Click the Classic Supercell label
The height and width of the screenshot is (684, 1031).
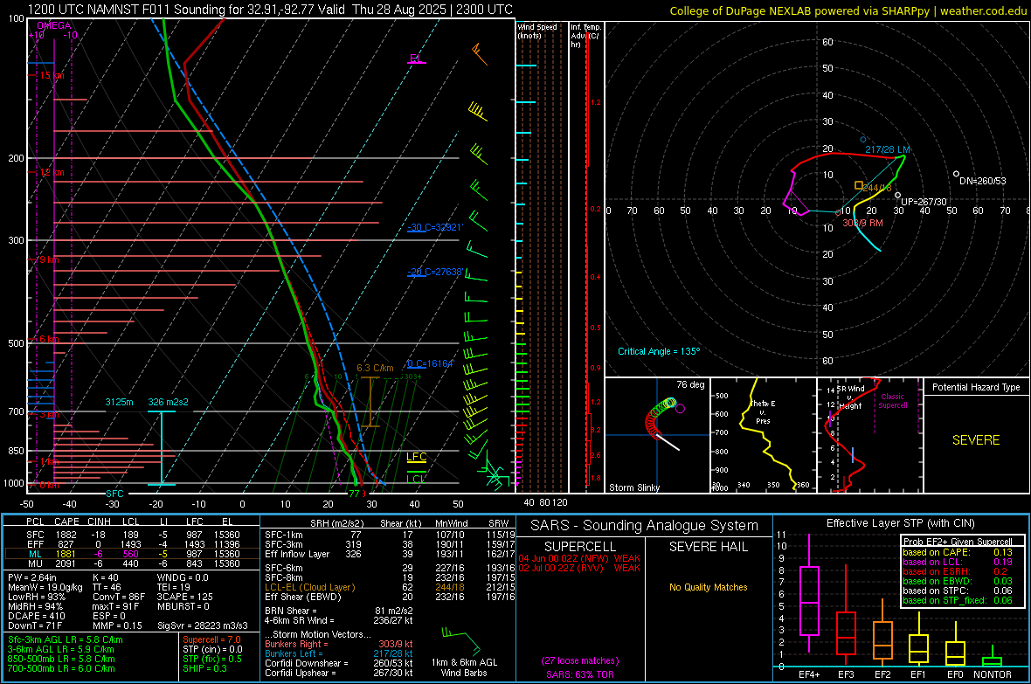tap(892, 401)
